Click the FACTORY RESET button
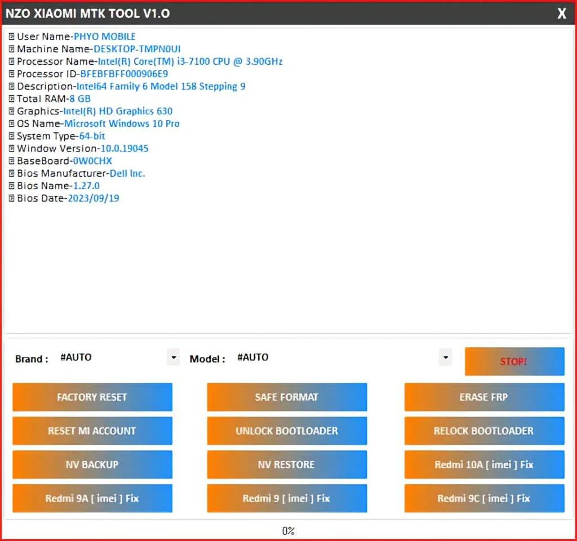The height and width of the screenshot is (541, 577). coord(92,397)
